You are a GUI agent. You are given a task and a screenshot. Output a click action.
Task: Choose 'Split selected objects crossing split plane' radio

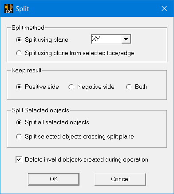(19, 137)
